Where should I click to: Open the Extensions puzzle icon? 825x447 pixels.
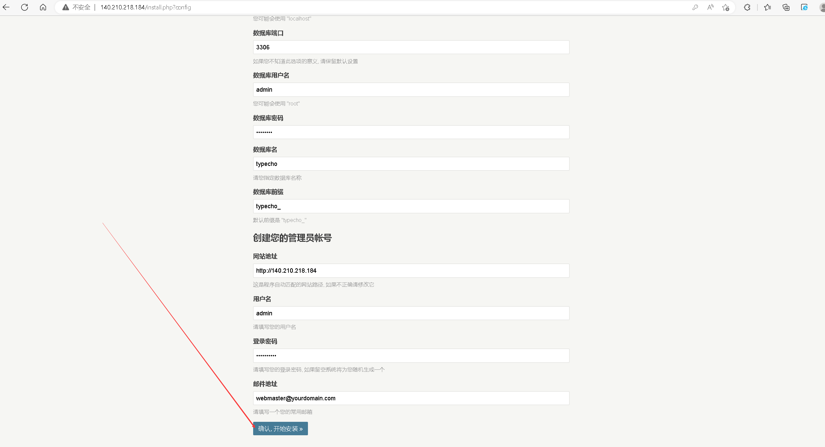pos(747,7)
